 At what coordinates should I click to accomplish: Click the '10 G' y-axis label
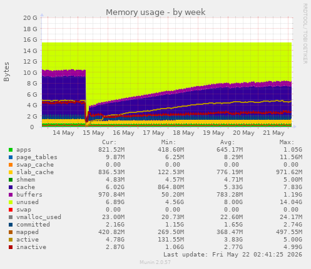[30, 72]
